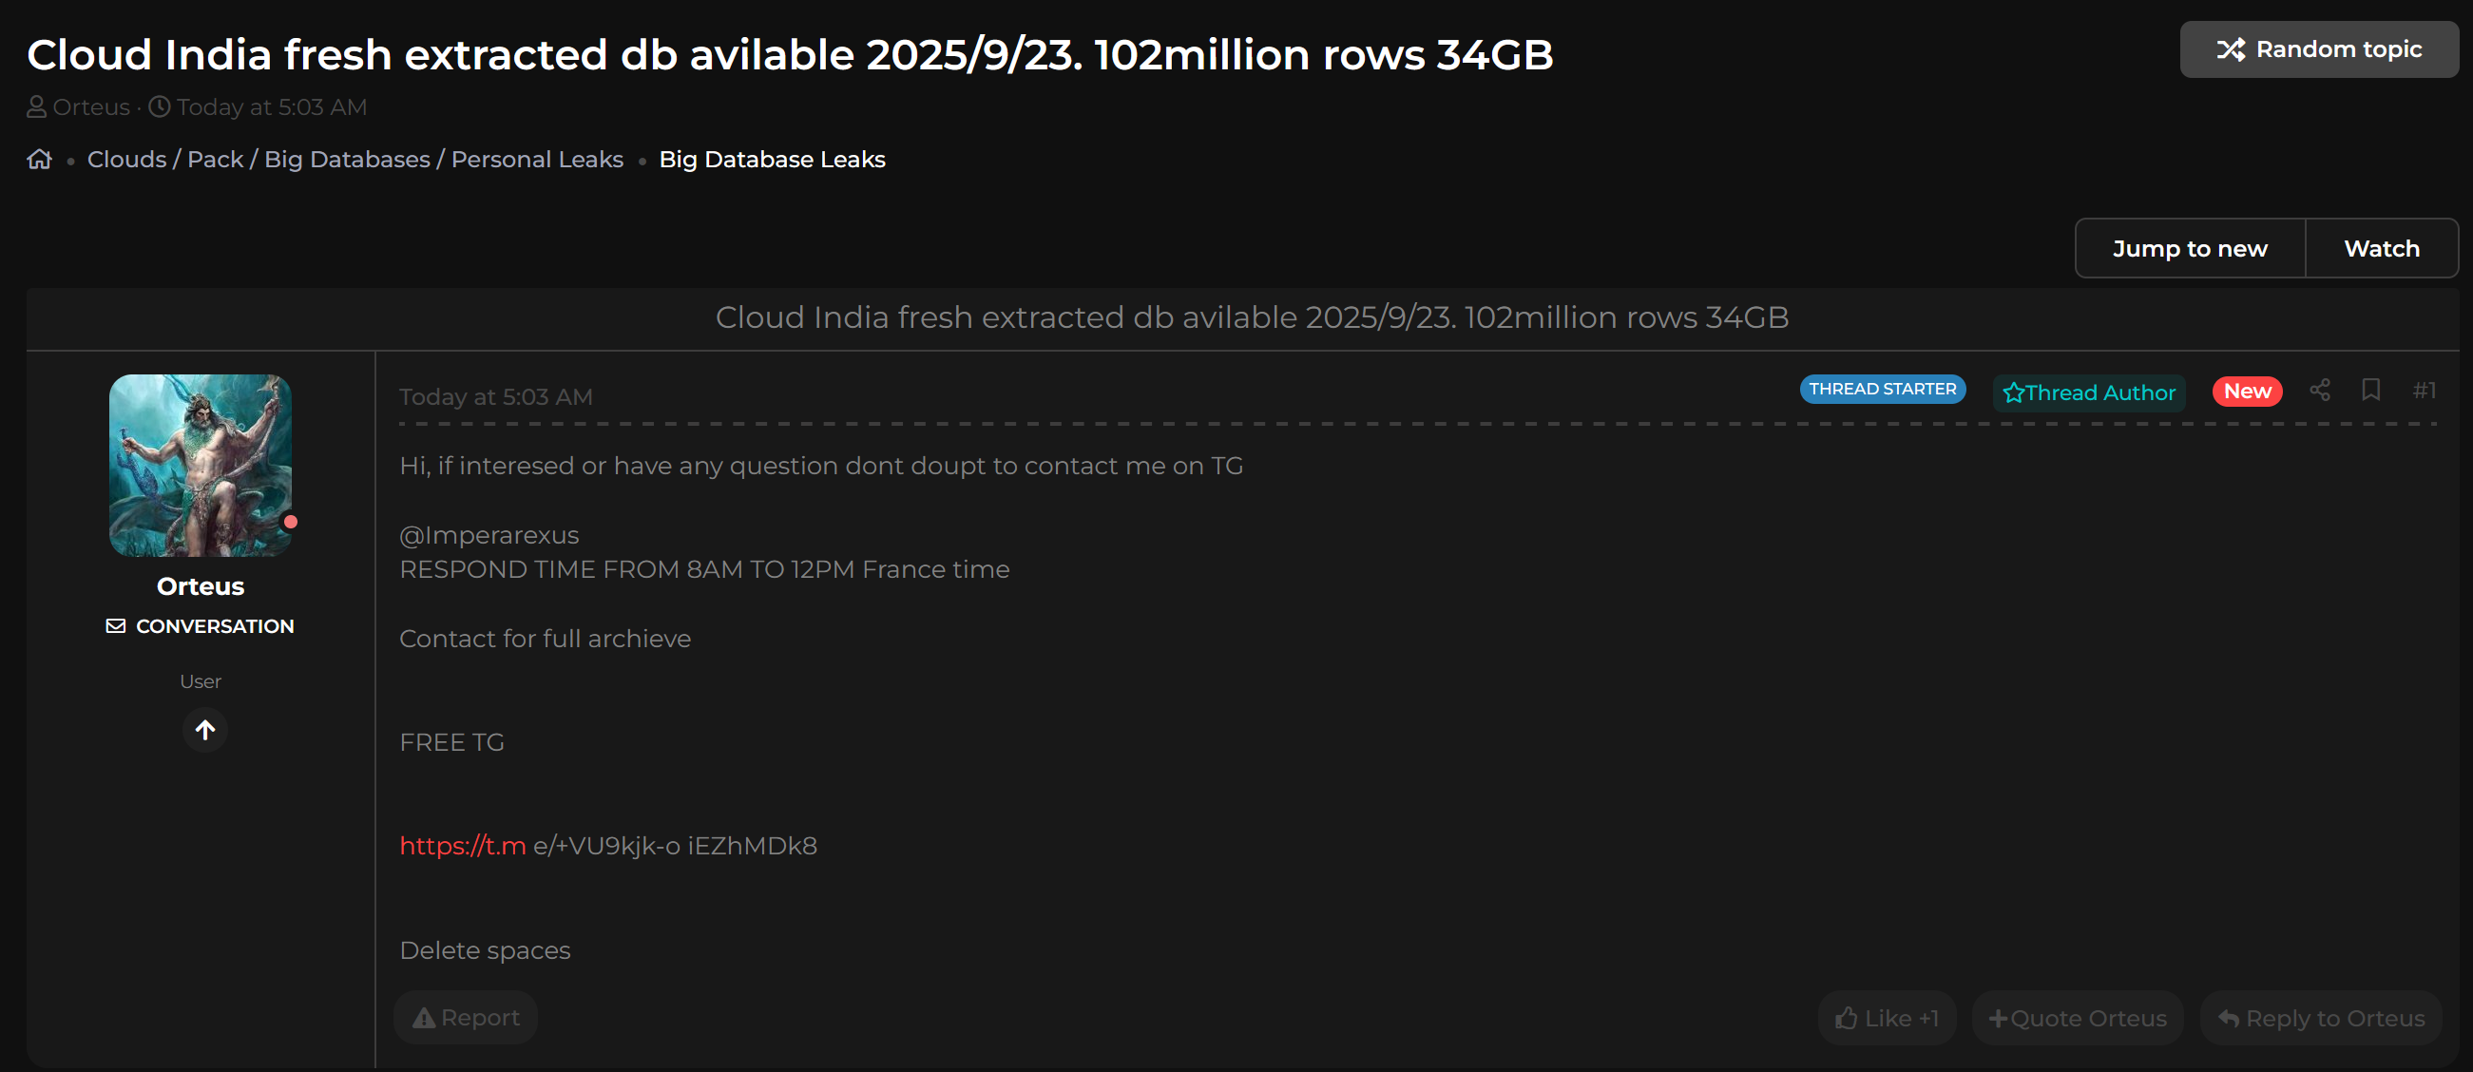Open Big Database Leaks breadcrumb

click(x=772, y=160)
